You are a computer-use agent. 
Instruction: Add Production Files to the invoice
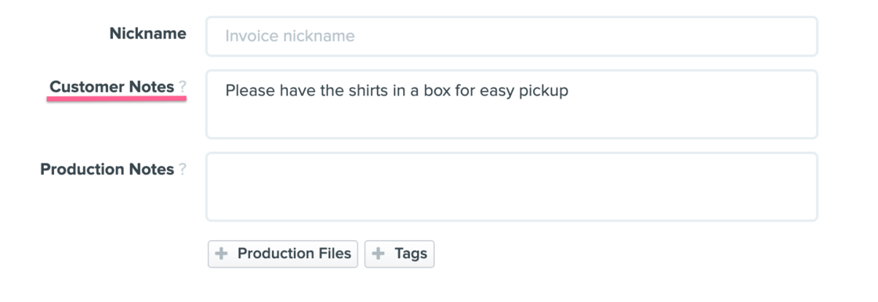tap(283, 254)
